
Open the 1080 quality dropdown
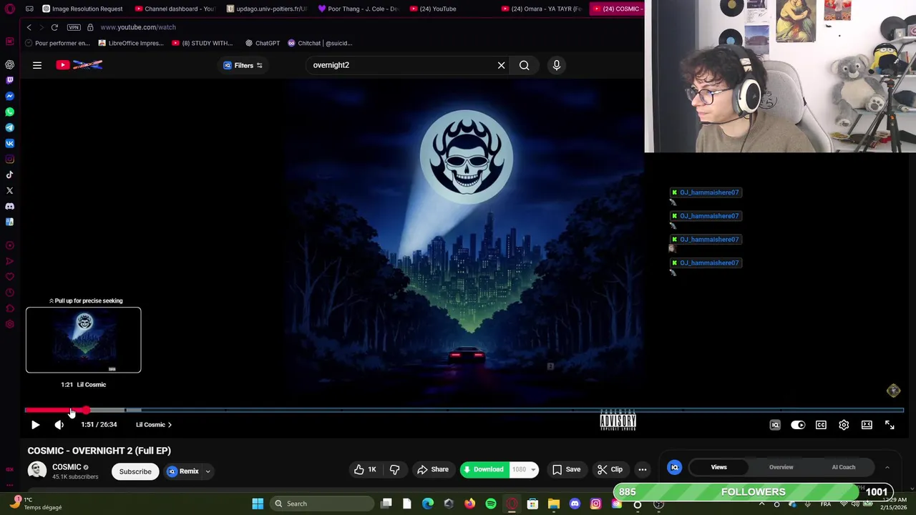(x=525, y=469)
